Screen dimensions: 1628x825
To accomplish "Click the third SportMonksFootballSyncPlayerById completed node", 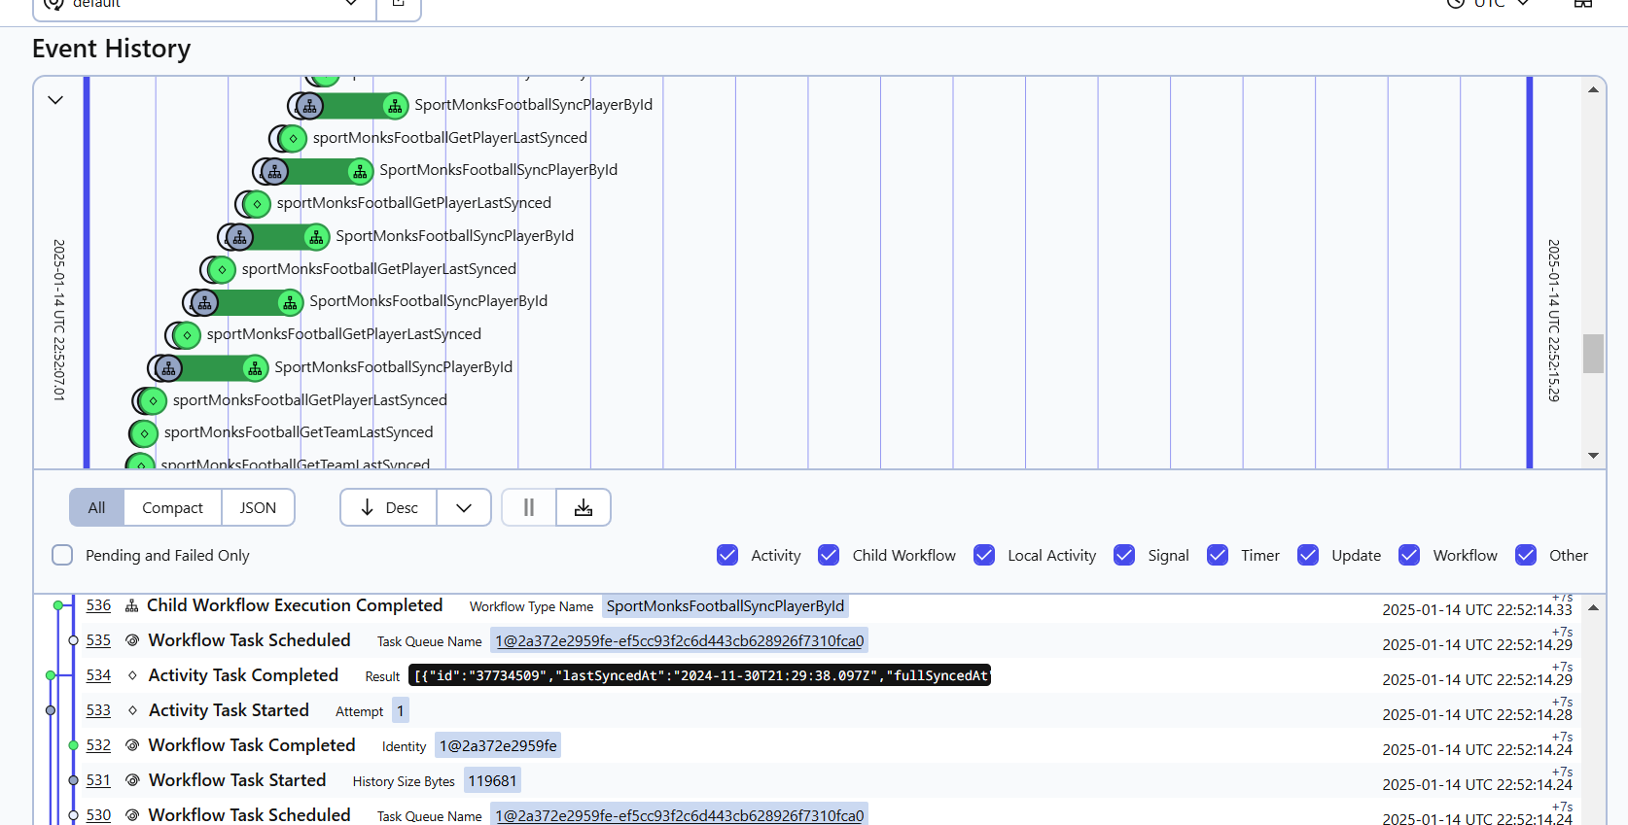I will coord(316,237).
